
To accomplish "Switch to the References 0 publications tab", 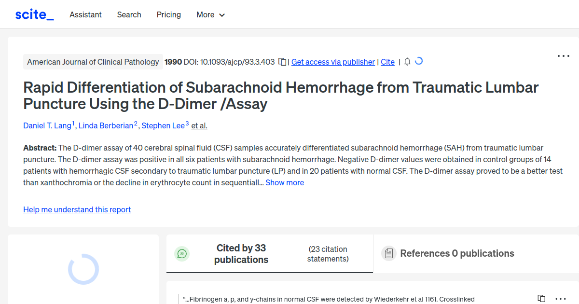I will pyautogui.click(x=457, y=253).
